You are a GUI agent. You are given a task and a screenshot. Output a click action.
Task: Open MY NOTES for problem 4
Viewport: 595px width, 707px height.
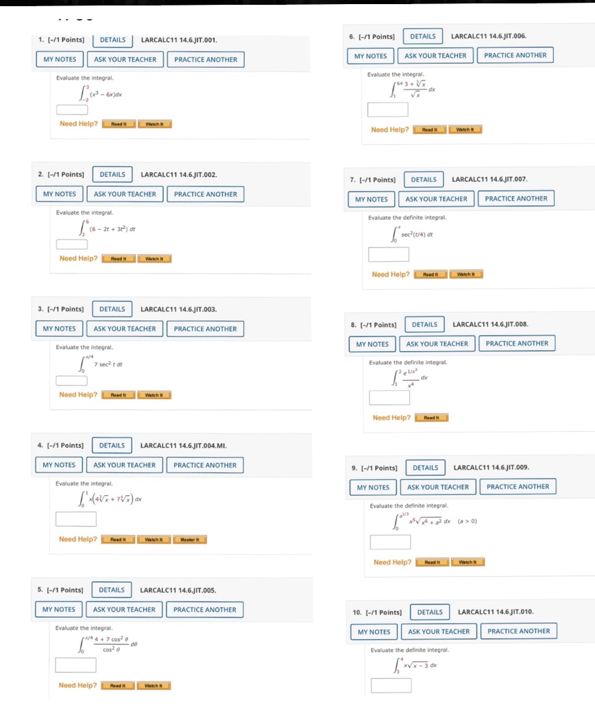pyautogui.click(x=58, y=465)
